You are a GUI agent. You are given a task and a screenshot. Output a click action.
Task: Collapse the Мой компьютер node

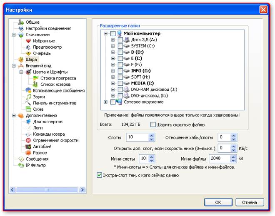pos(105,33)
